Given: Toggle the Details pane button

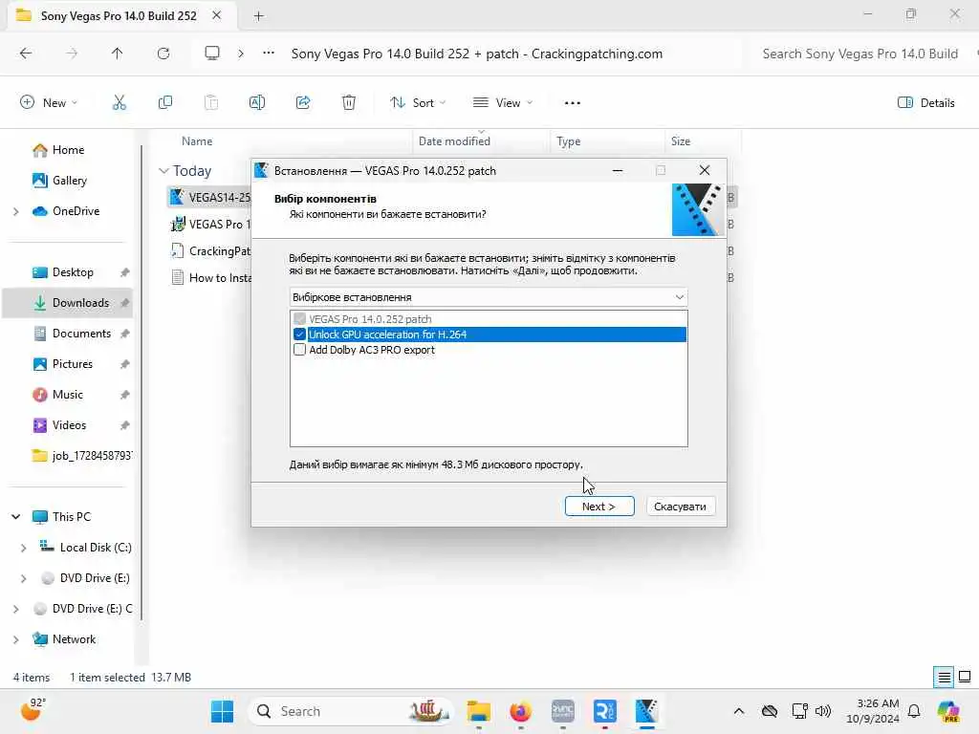Looking at the screenshot, I should [925, 103].
